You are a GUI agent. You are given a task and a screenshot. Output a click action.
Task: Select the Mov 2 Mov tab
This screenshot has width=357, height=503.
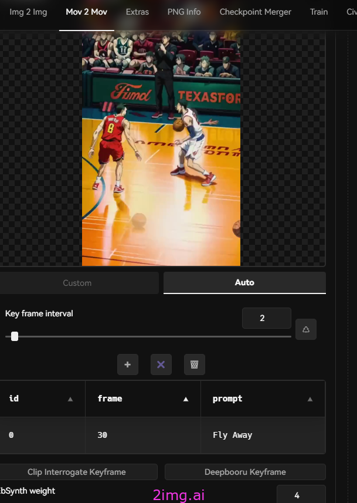(x=87, y=12)
